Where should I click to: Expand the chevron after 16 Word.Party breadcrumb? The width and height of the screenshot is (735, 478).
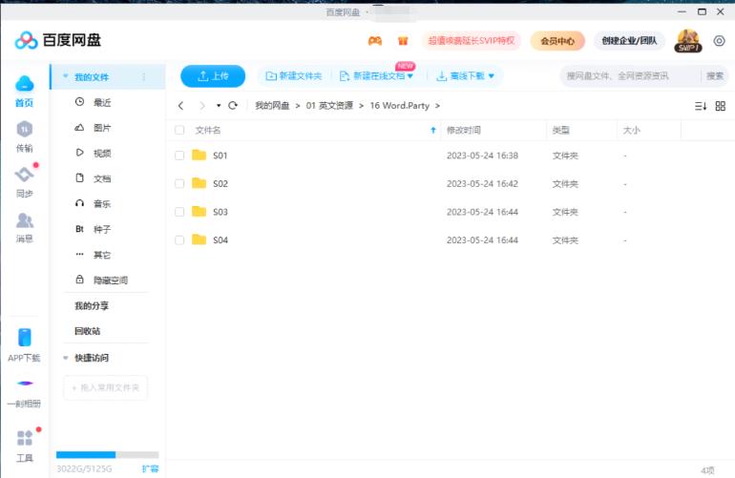(437, 106)
